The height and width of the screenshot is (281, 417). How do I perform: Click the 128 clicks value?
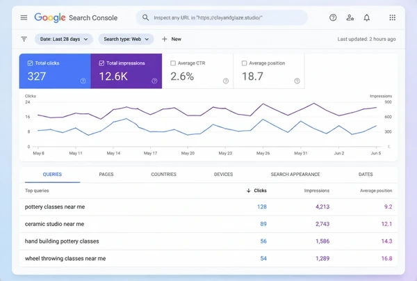(262, 207)
